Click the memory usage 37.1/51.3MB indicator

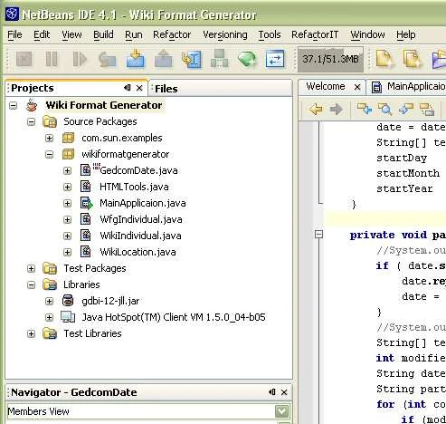coord(330,59)
